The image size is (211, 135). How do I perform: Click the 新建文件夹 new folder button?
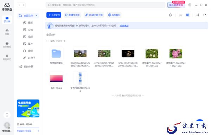pyautogui.click(x=72, y=15)
